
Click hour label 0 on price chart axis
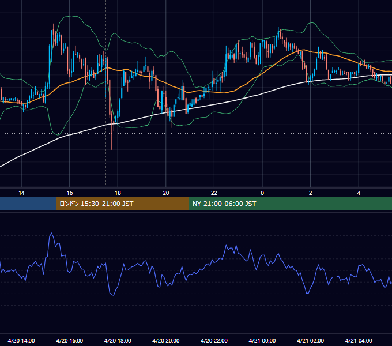pos(262,193)
